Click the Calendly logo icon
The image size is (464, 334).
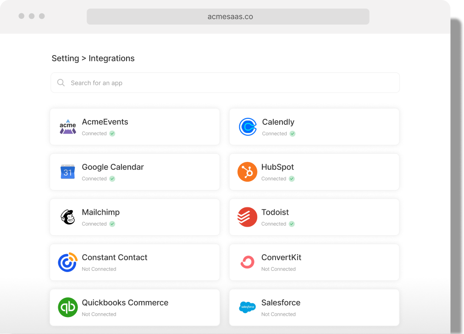[248, 127]
